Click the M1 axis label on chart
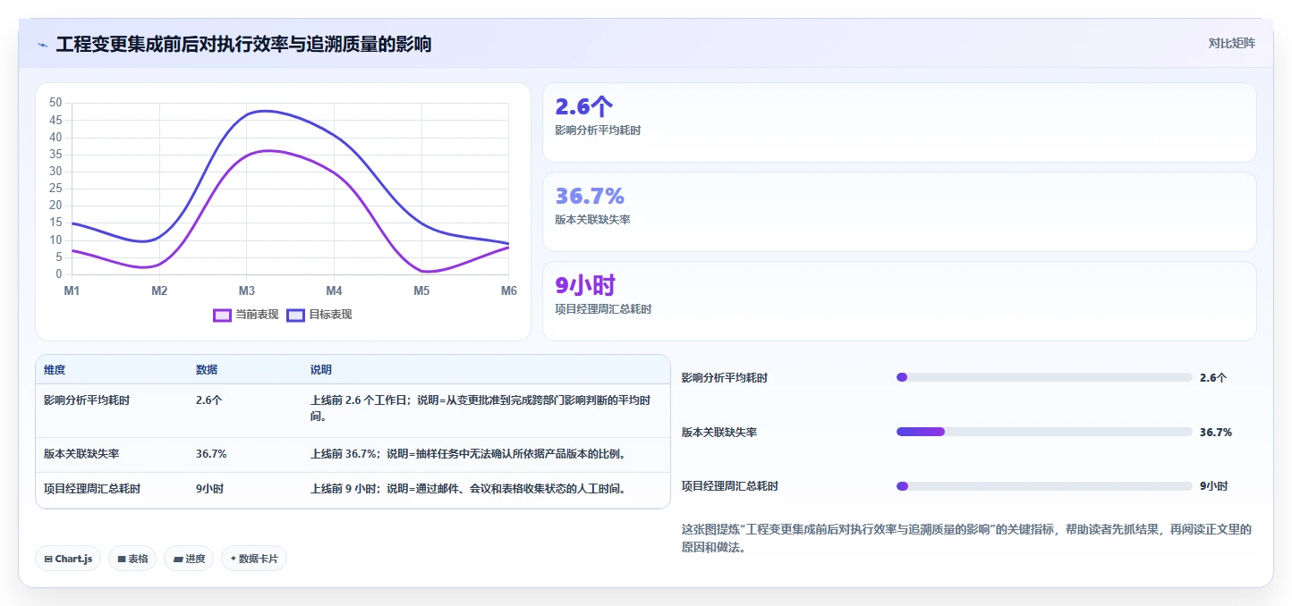Screen dimensions: 1292x606 [x=72, y=290]
